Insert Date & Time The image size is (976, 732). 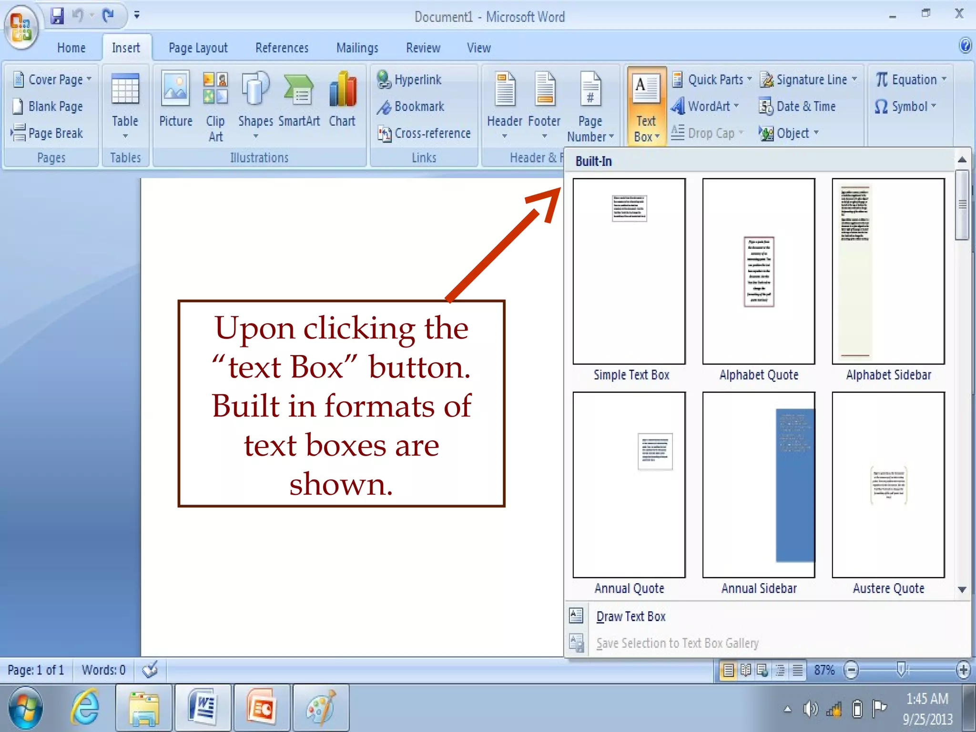coord(797,106)
